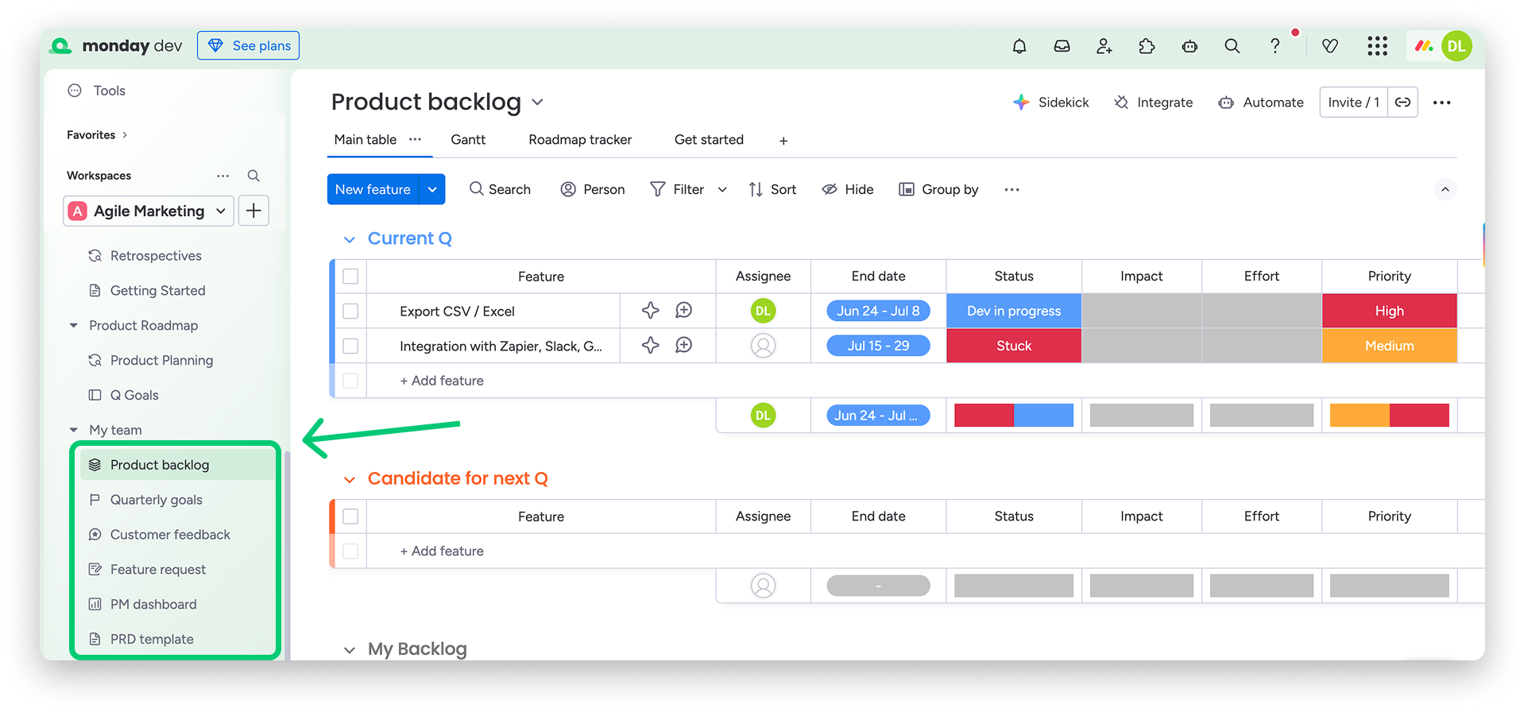This screenshot has width=1524, height=712.
Task: Open the Quarterly goals board
Action: point(157,500)
